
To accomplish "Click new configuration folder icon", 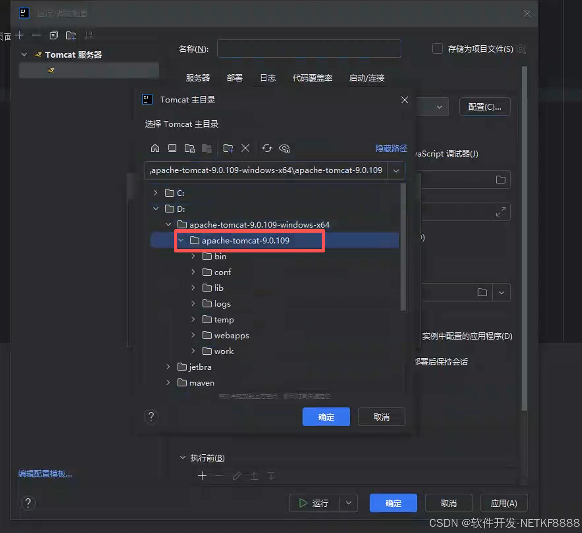I will (x=71, y=35).
